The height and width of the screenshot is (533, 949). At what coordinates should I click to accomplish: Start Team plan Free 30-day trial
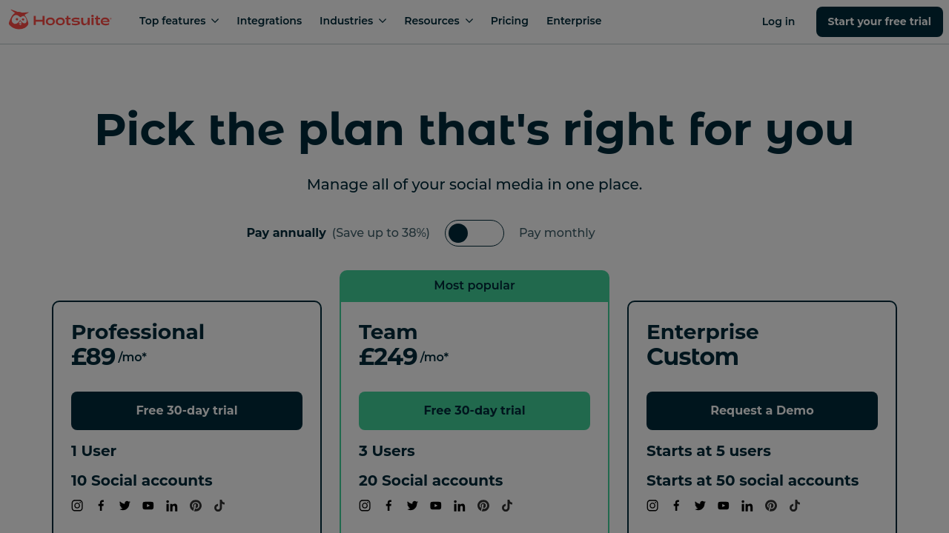coord(474,411)
